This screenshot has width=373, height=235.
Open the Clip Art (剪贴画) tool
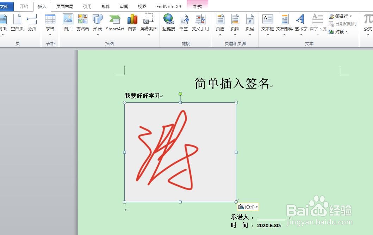pos(82,22)
